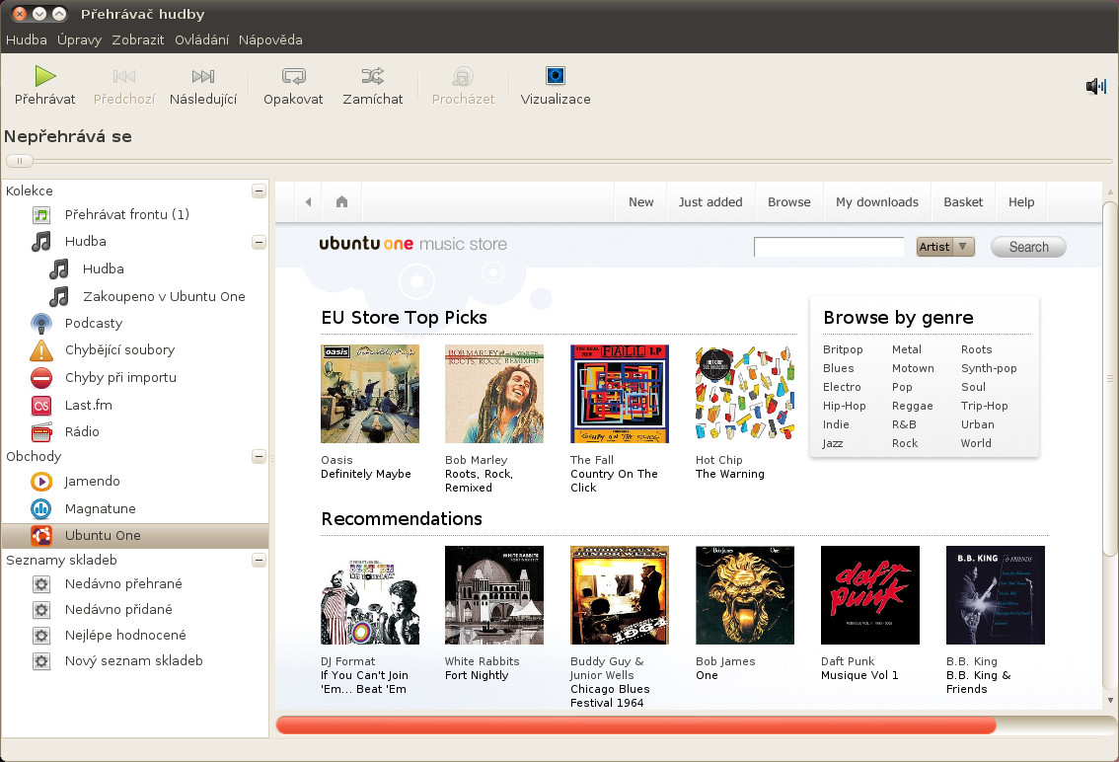Viewport: 1119px width, 762px height.
Task: Go to the music store home page
Action: pyautogui.click(x=341, y=202)
